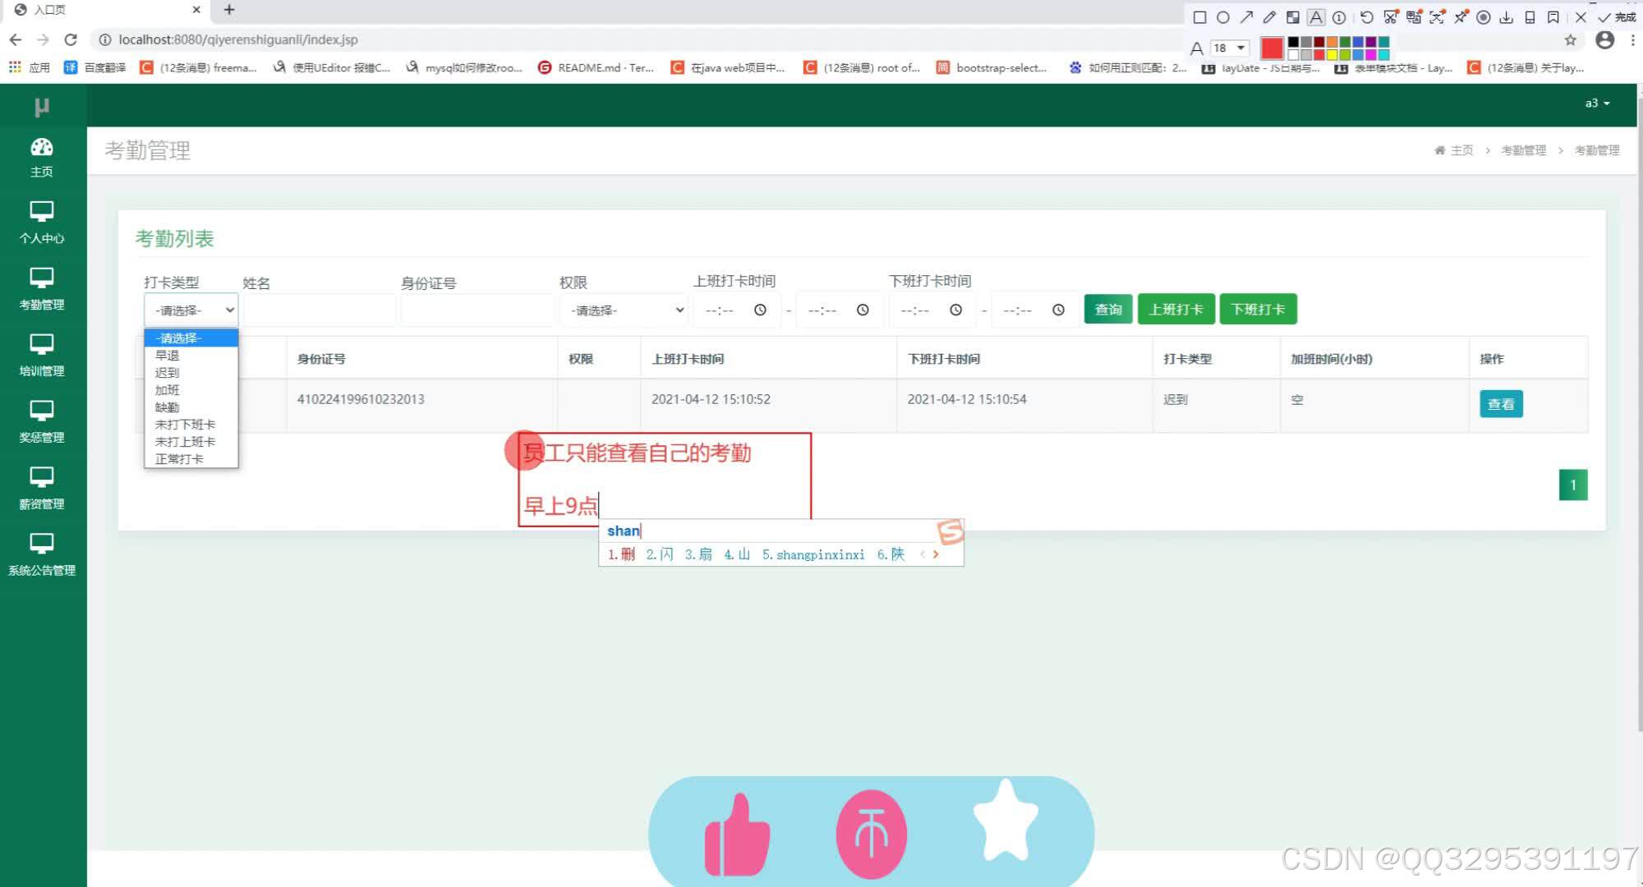The width and height of the screenshot is (1643, 887).
Task: Click the 下班打卡 button
Action: tap(1258, 309)
